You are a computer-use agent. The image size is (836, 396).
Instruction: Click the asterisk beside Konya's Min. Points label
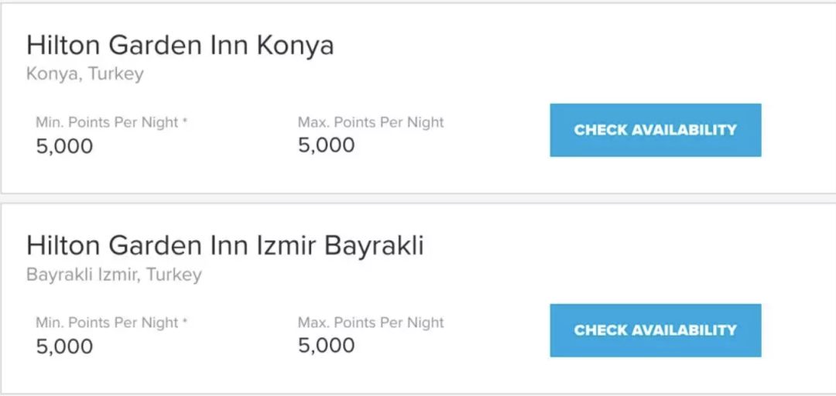(186, 121)
